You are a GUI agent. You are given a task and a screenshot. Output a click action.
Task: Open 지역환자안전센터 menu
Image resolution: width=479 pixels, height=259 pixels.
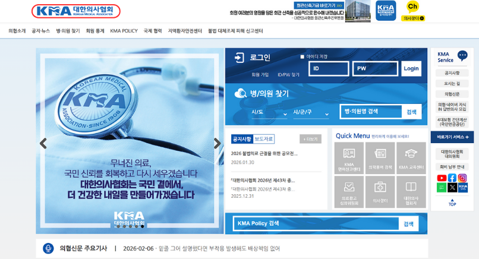point(185,31)
